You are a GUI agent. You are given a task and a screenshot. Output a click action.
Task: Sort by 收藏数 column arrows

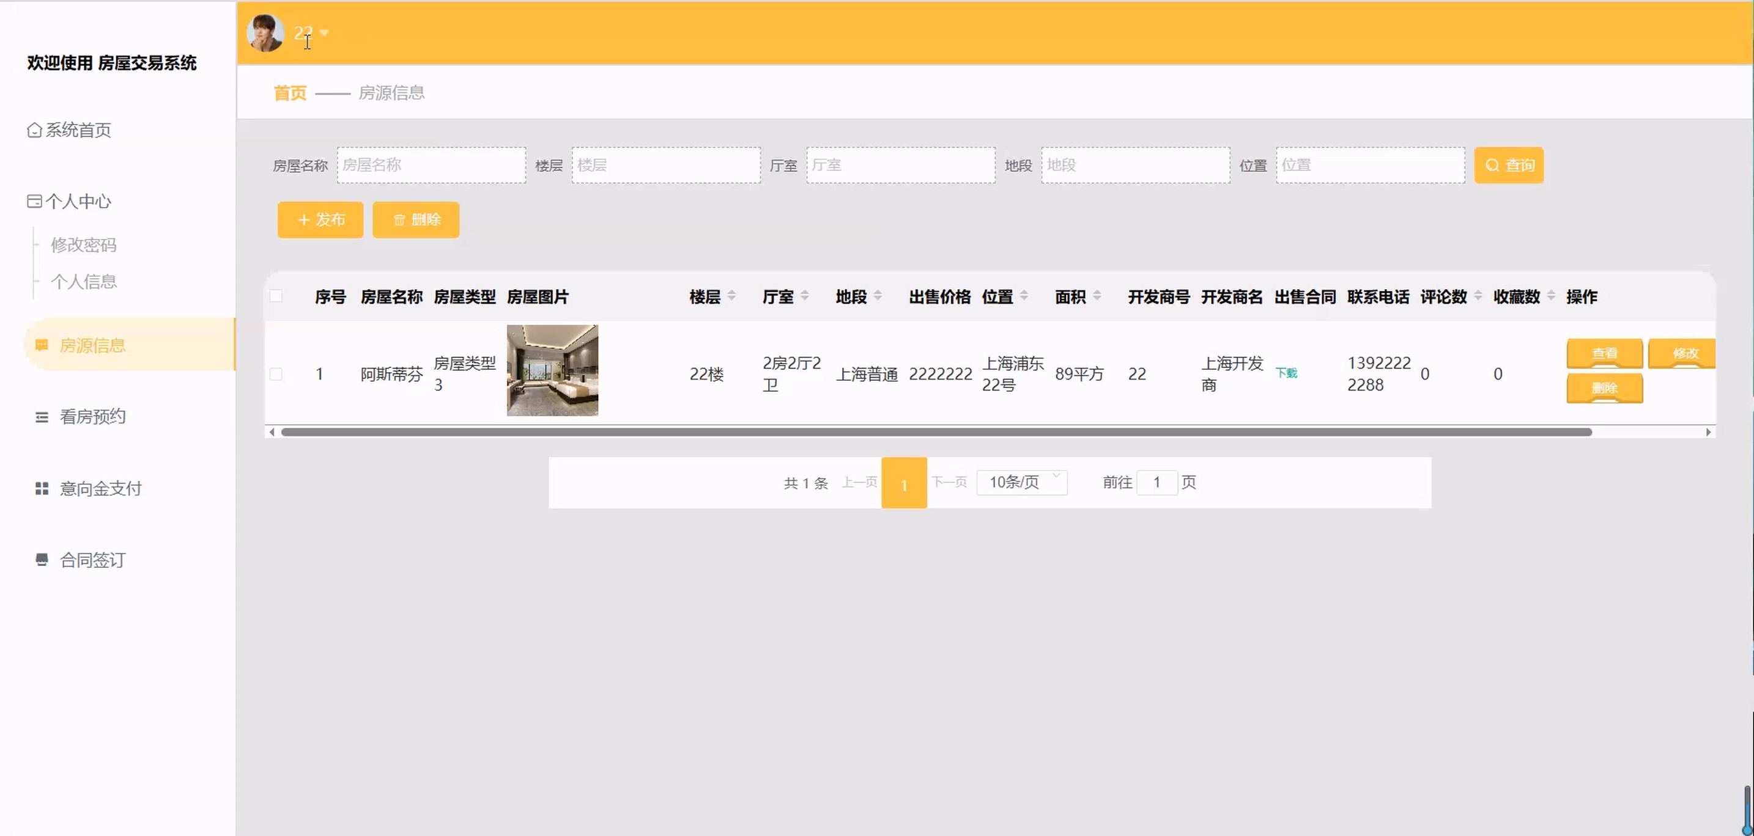pos(1551,296)
